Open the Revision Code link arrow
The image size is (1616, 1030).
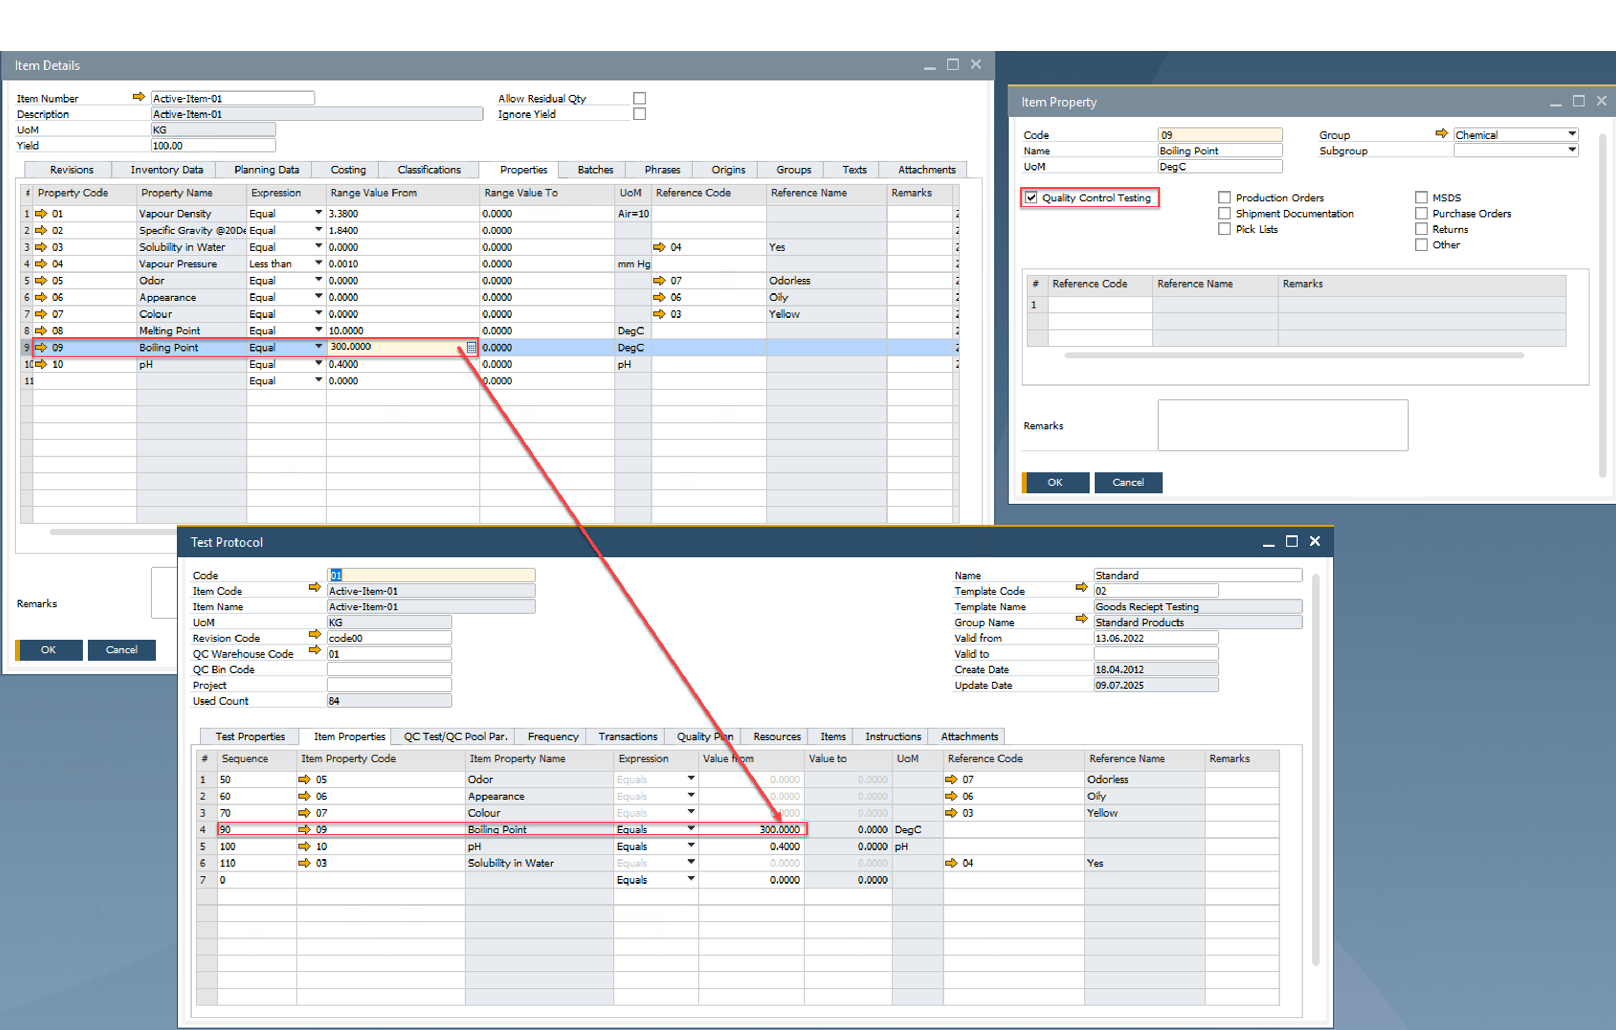click(314, 635)
